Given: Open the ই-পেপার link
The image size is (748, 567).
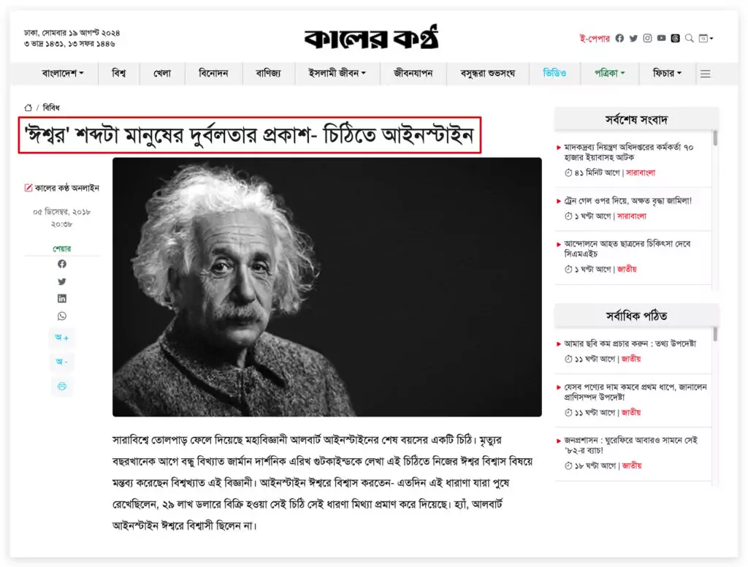Looking at the screenshot, I should tap(594, 38).
